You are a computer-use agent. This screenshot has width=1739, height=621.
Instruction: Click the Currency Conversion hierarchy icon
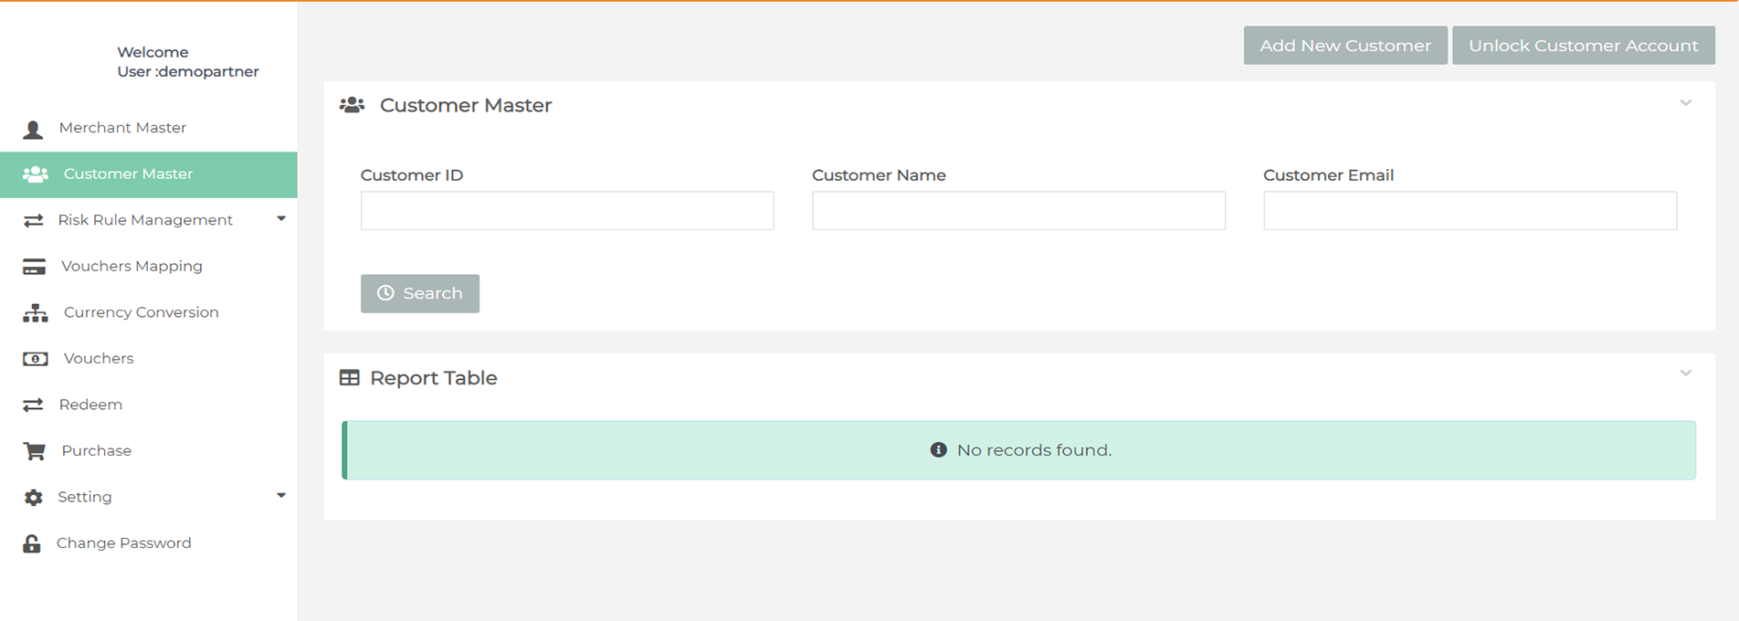tap(35, 313)
